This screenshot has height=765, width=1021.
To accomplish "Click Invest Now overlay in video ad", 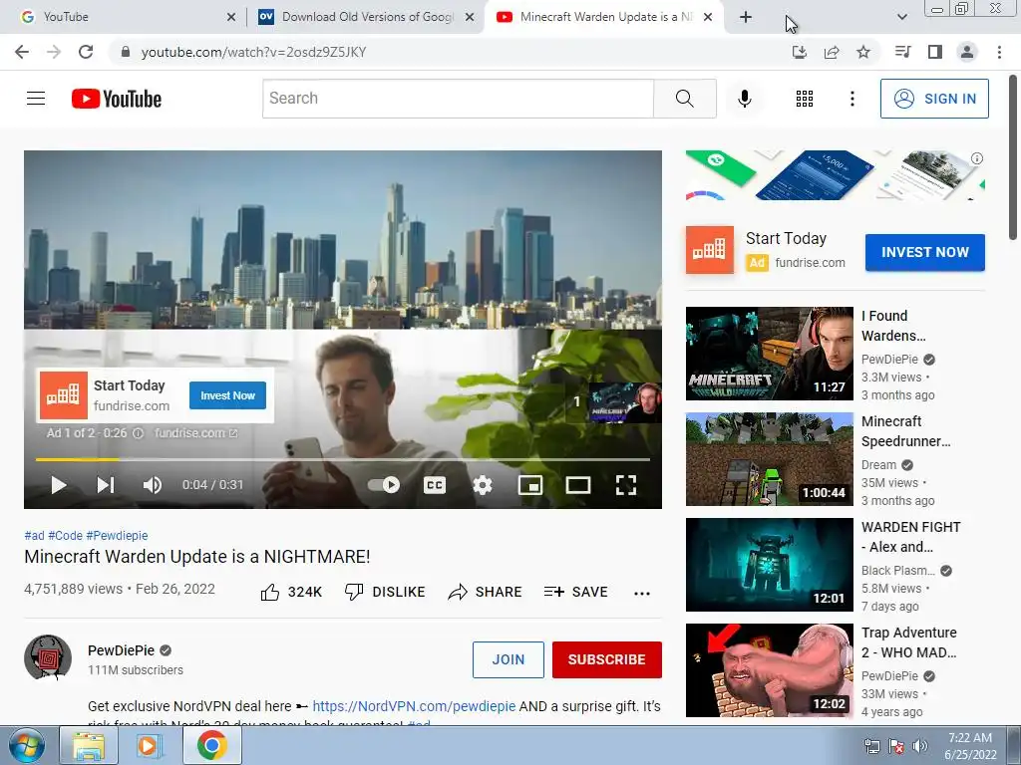I will pyautogui.click(x=227, y=395).
